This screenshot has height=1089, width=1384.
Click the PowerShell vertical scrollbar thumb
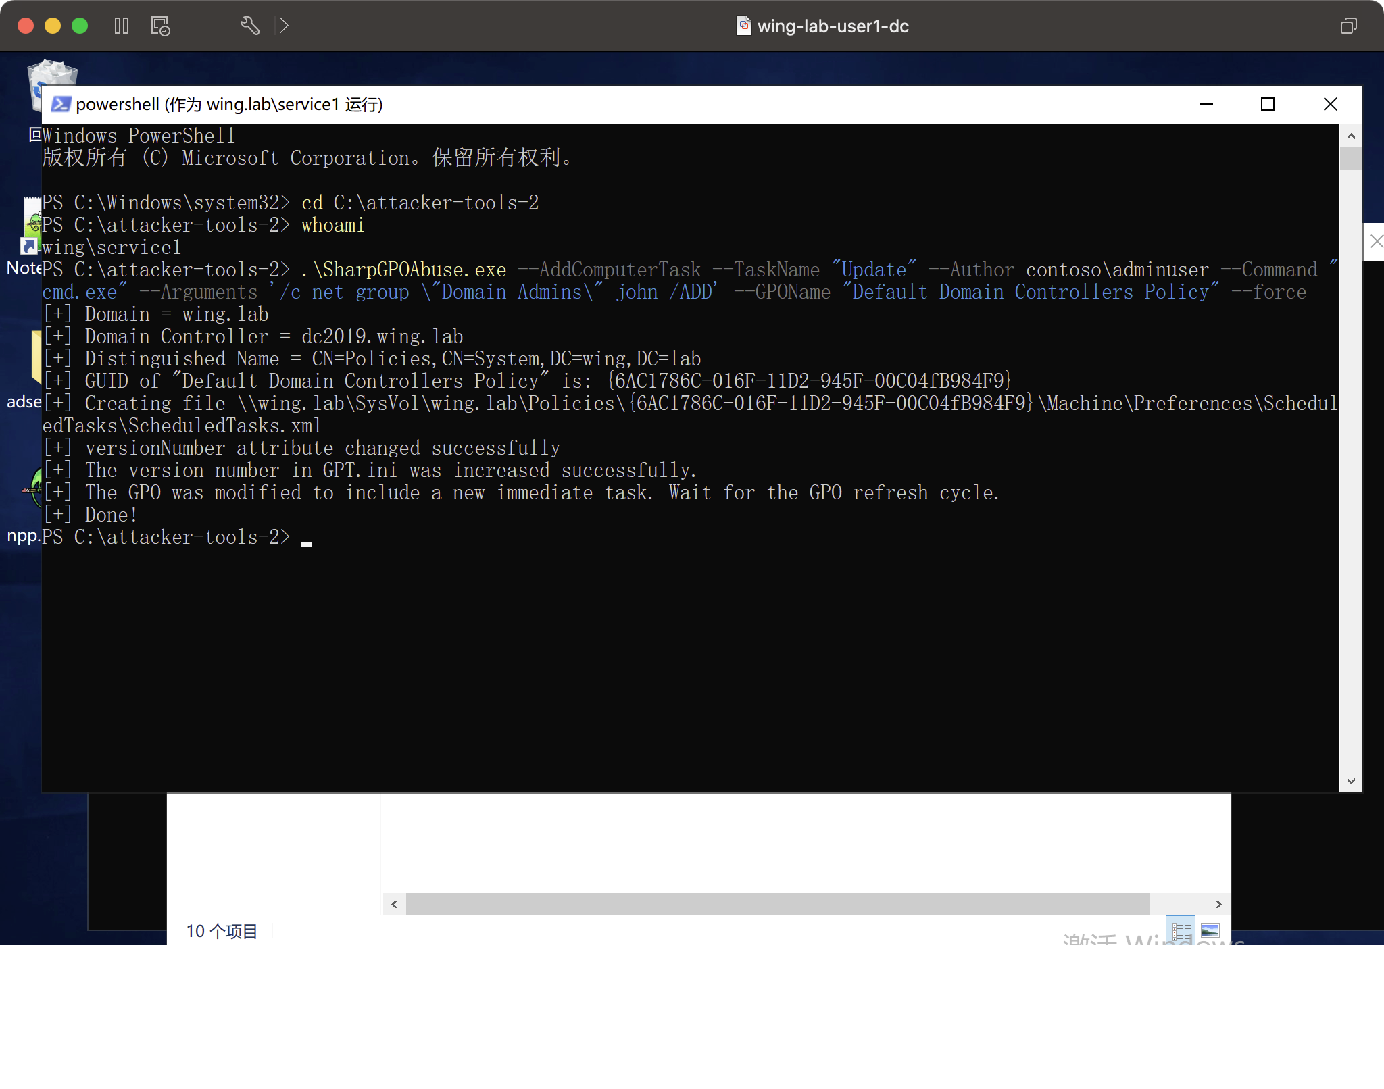tap(1351, 158)
